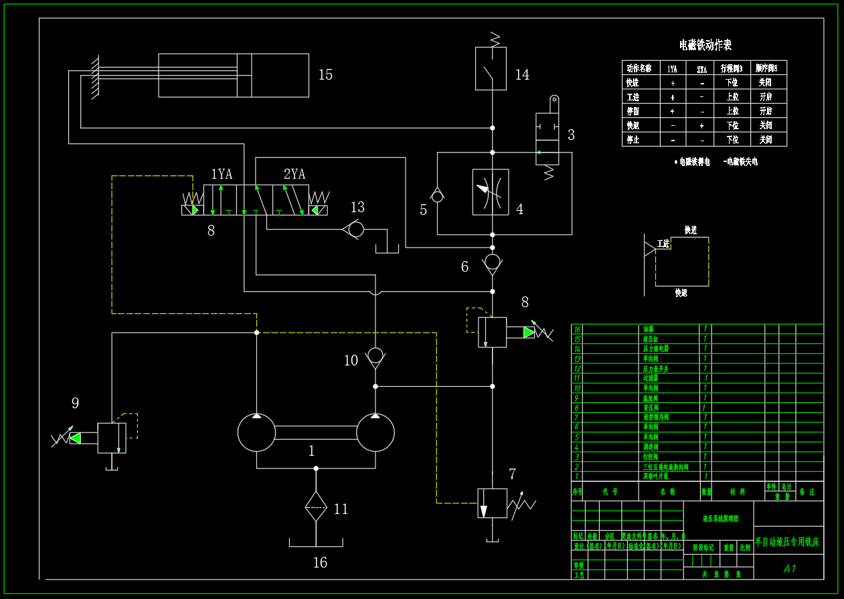Click "快退" row name in action table
This screenshot has width=844, height=599.
[632, 125]
